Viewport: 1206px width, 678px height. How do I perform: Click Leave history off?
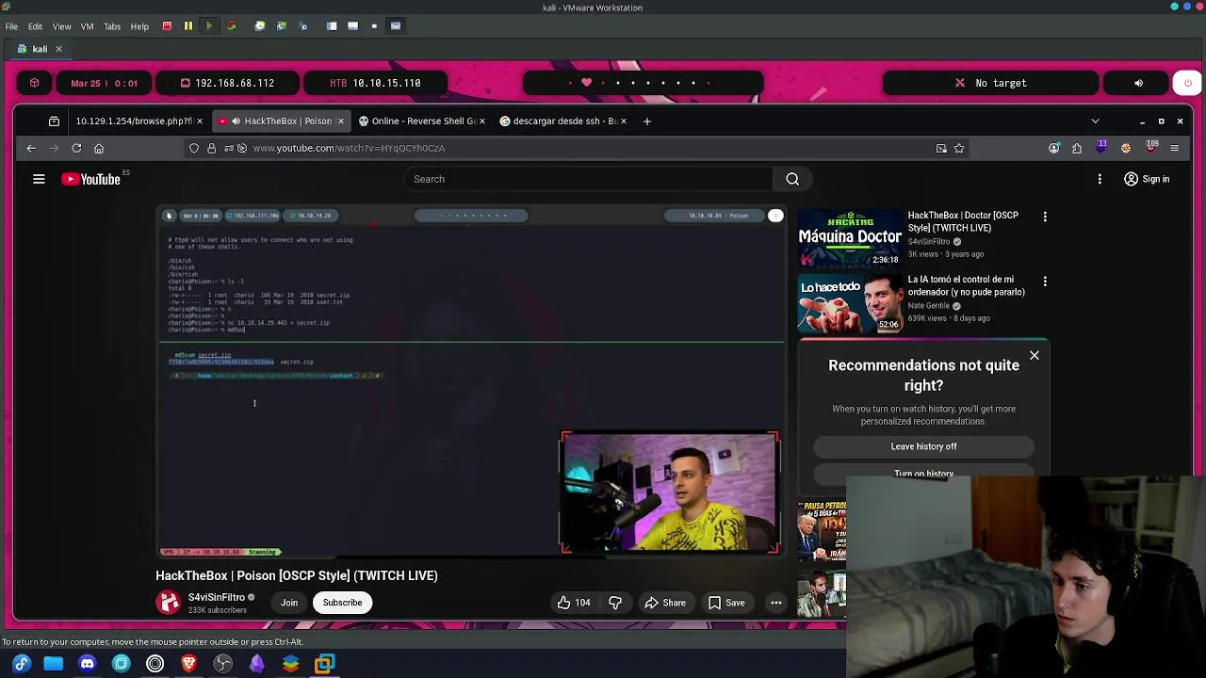(923, 446)
